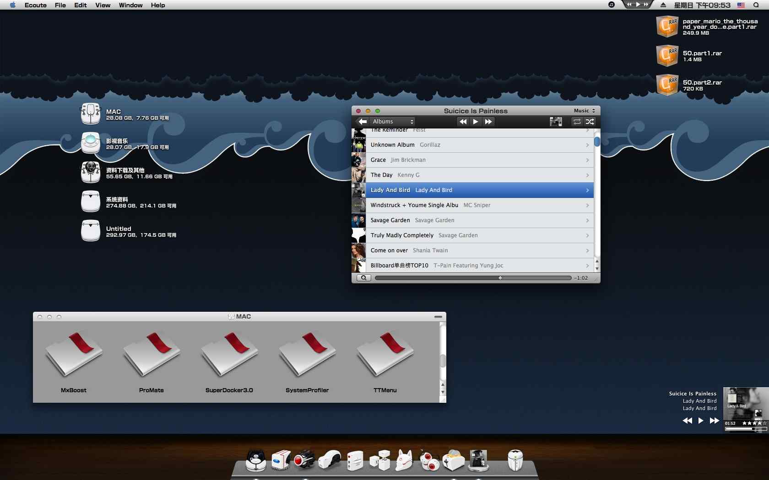Click the eject icon in the menu bar
The height and width of the screenshot is (480, 769).
(x=663, y=5)
